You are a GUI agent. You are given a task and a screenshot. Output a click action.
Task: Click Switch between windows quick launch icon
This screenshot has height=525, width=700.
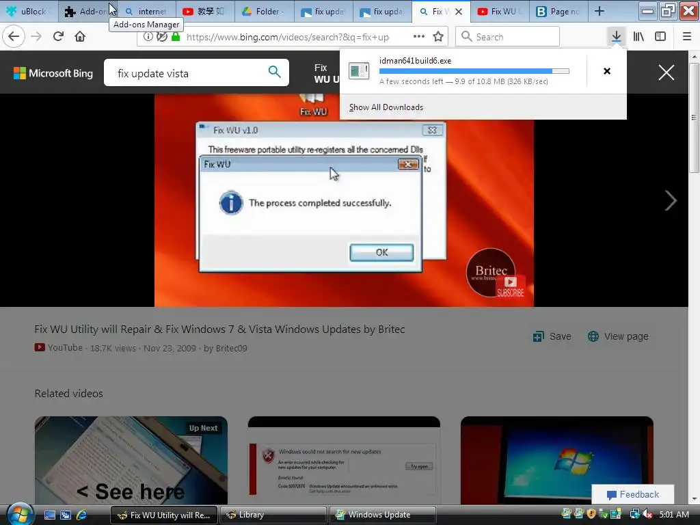[66, 515]
